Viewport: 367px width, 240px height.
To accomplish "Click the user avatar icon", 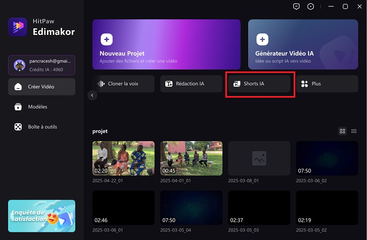I will click(x=19, y=65).
